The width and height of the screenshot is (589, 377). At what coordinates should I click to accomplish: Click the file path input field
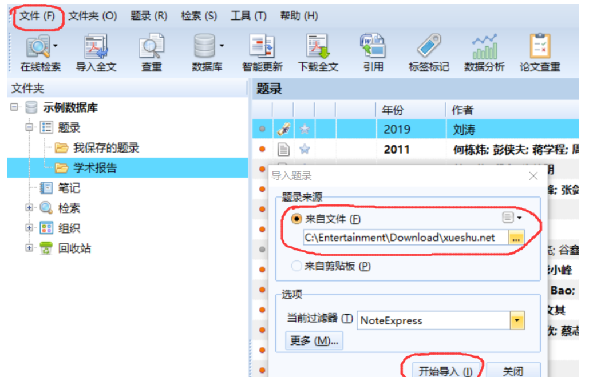point(405,237)
